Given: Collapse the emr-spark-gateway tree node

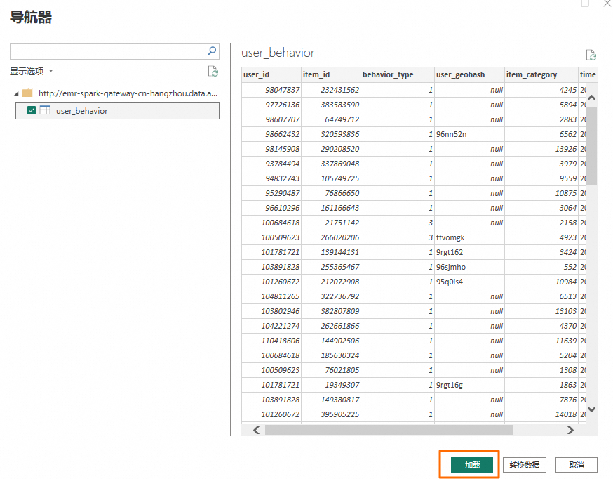Looking at the screenshot, I should click(x=16, y=93).
